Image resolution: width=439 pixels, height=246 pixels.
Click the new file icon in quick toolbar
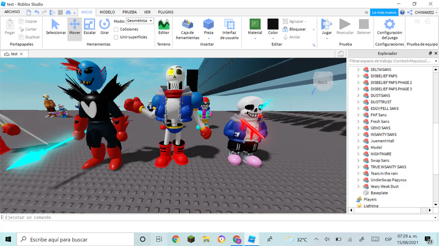click(29, 12)
